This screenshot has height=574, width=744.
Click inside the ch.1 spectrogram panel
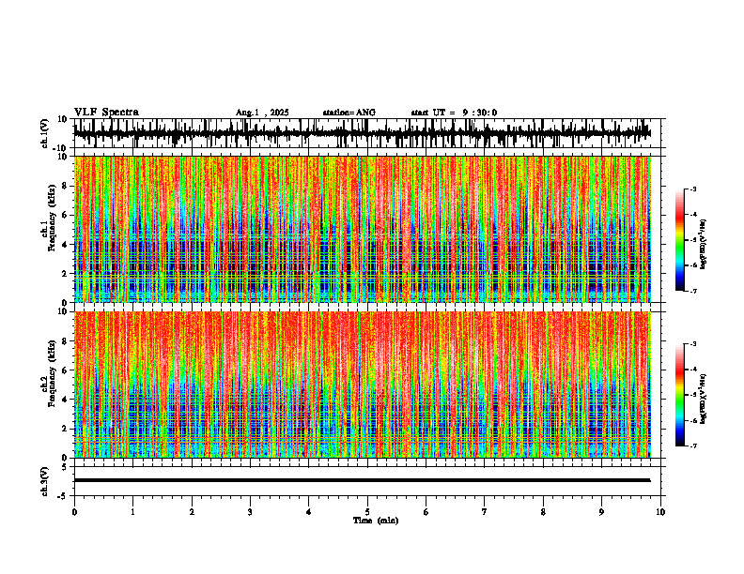[362, 229]
